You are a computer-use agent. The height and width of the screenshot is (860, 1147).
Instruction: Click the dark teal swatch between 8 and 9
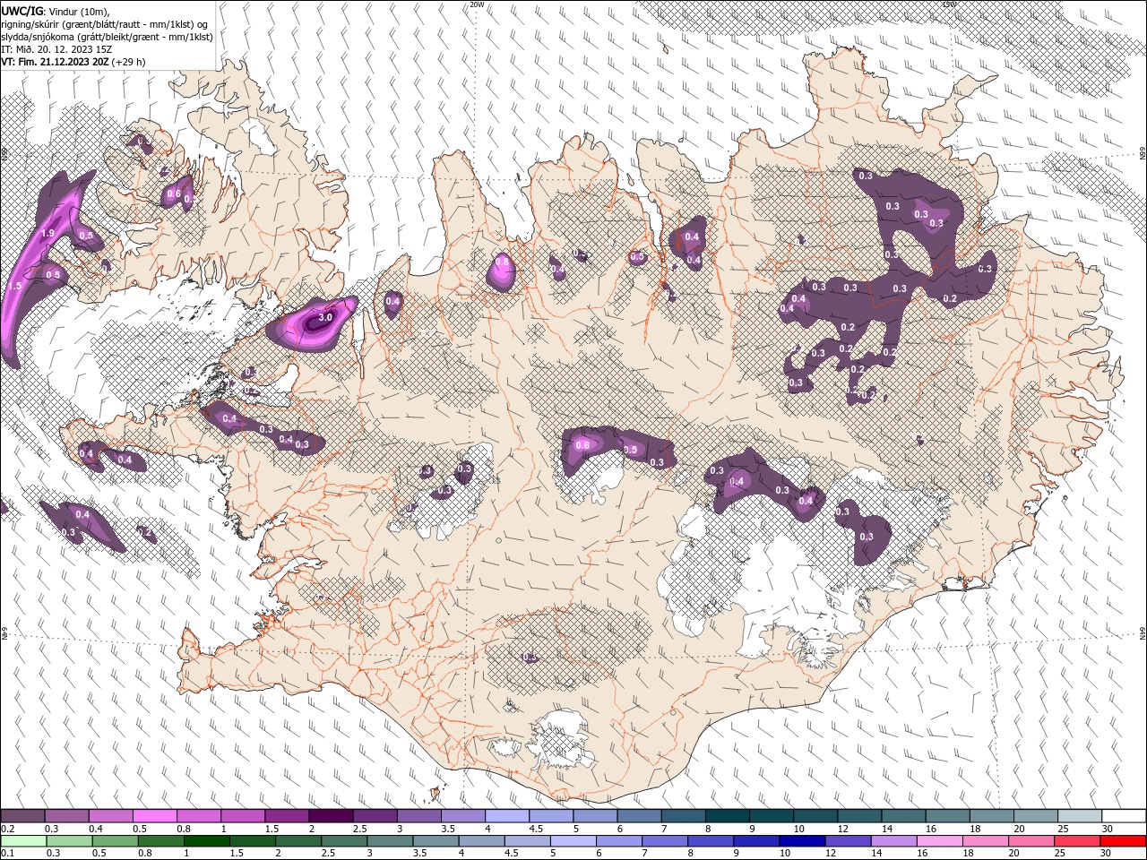click(x=727, y=816)
